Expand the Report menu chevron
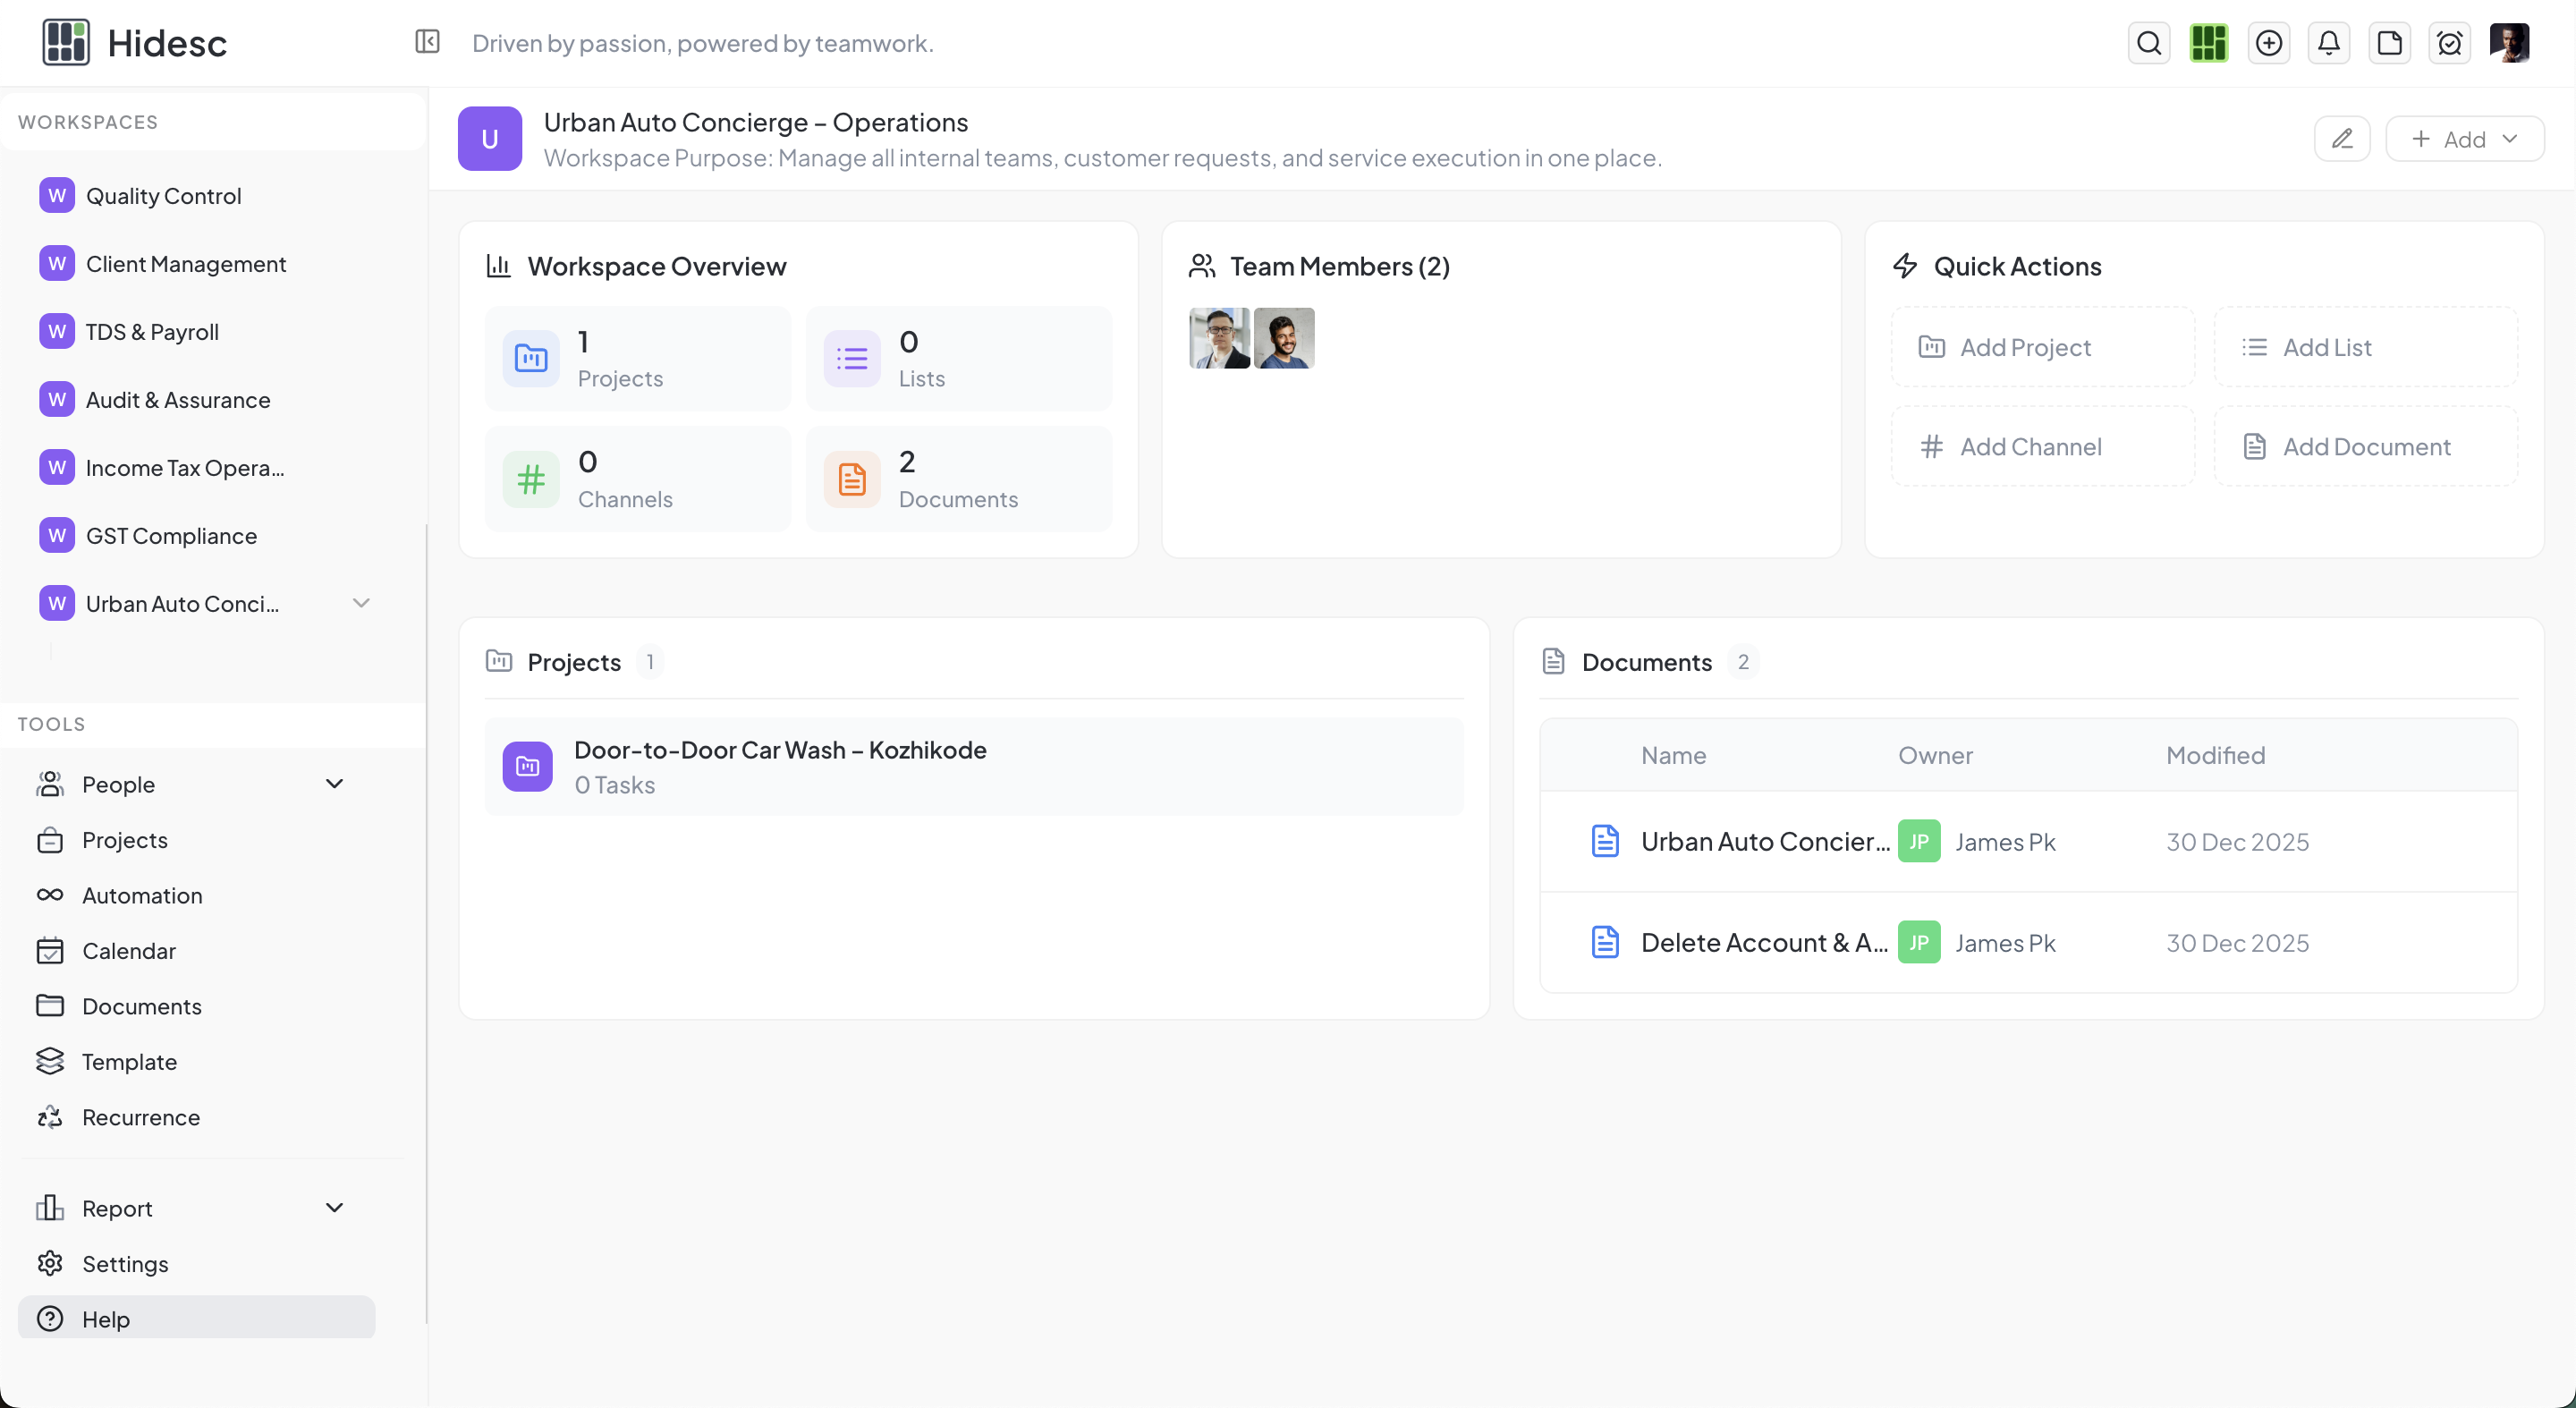 pos(334,1208)
